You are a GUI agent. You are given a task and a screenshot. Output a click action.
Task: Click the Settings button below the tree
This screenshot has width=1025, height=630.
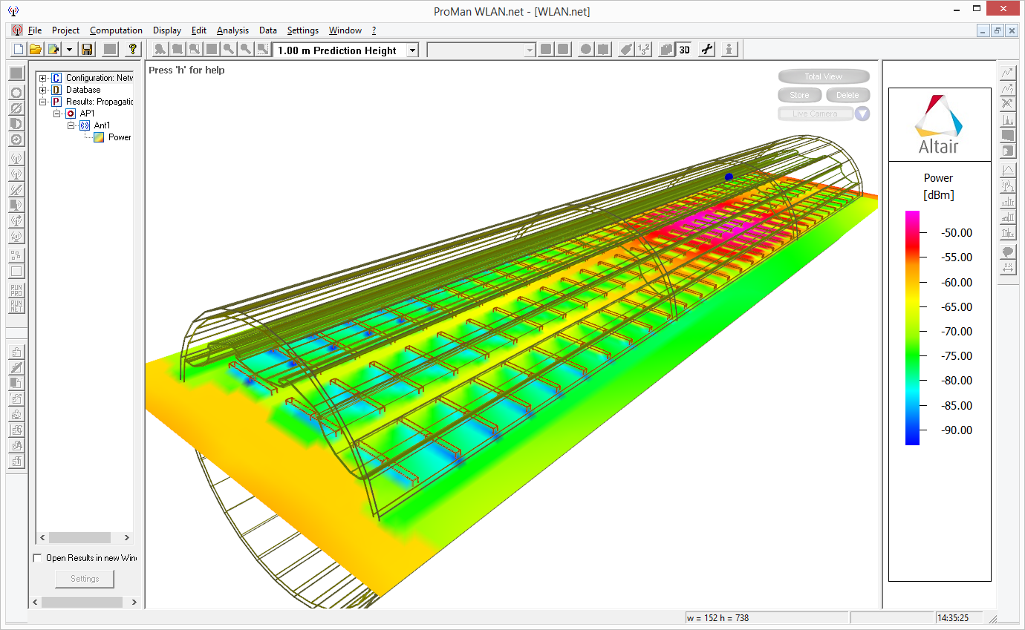pyautogui.click(x=85, y=579)
